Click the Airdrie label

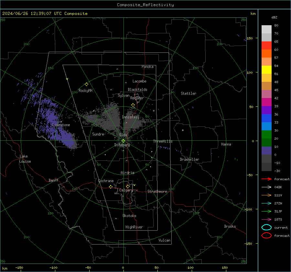127,173
